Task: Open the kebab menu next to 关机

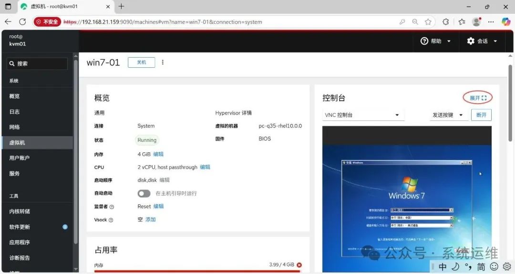Action: point(163,62)
